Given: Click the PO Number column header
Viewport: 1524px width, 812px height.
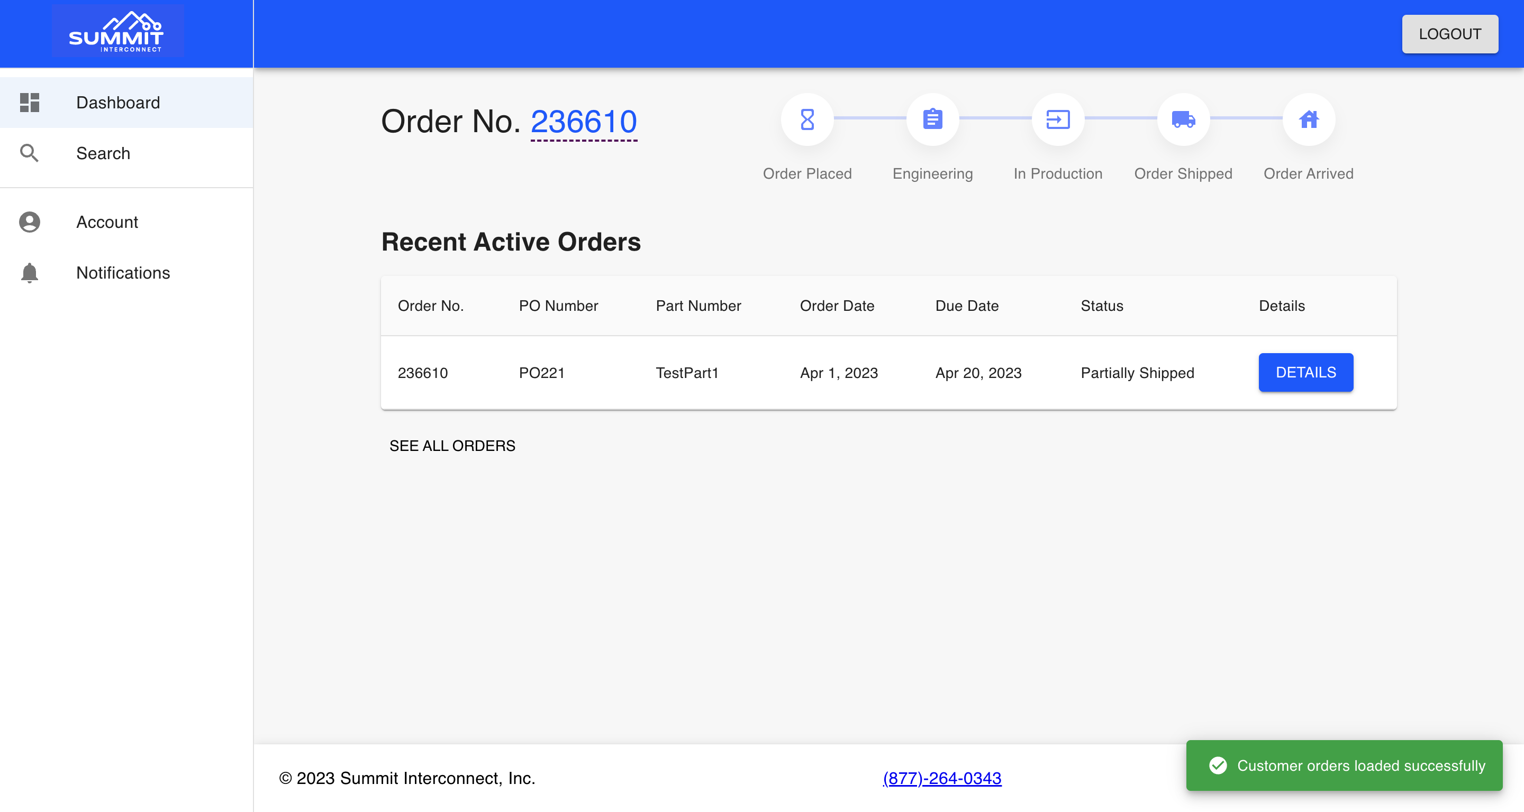Looking at the screenshot, I should pos(558,306).
